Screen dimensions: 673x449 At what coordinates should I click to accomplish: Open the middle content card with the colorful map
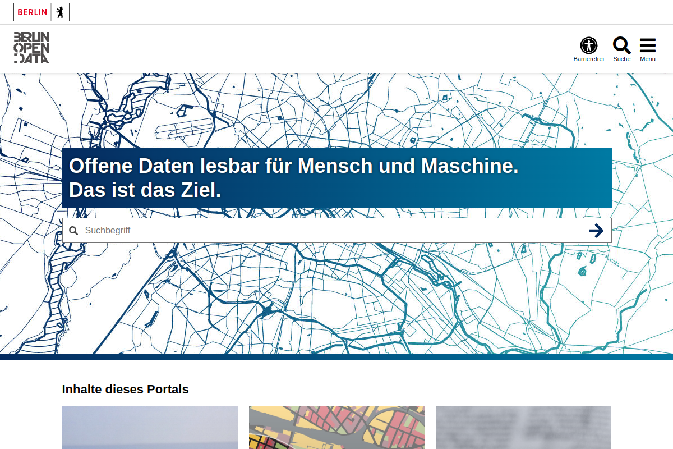(x=336, y=428)
